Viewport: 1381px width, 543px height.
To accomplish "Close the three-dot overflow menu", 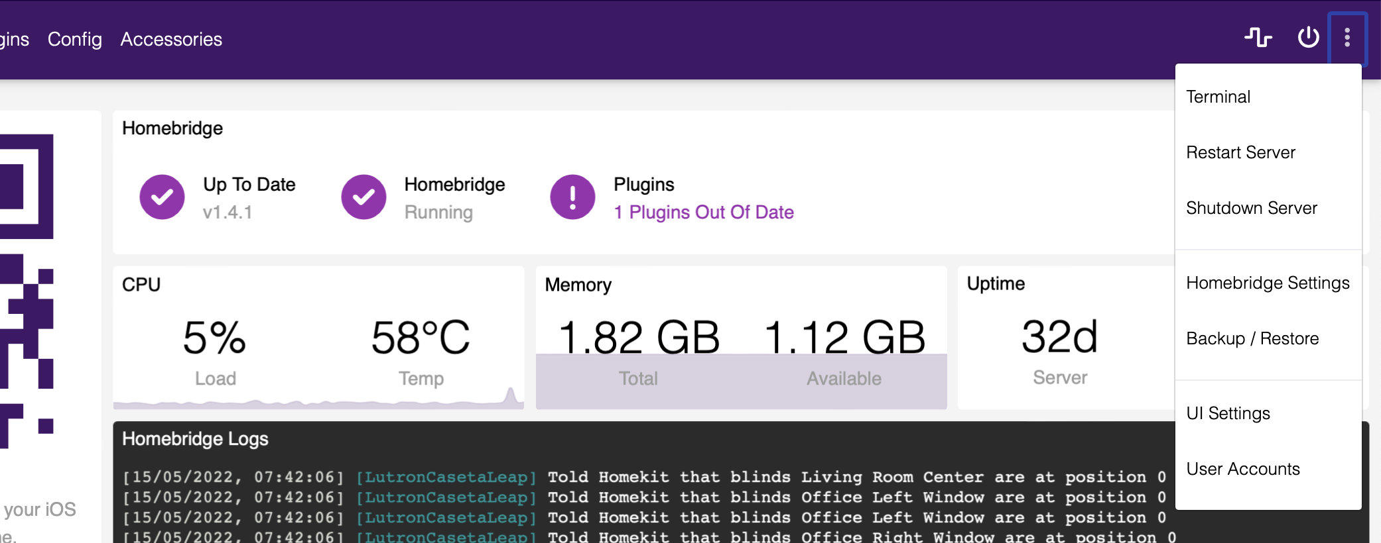I will (1347, 38).
